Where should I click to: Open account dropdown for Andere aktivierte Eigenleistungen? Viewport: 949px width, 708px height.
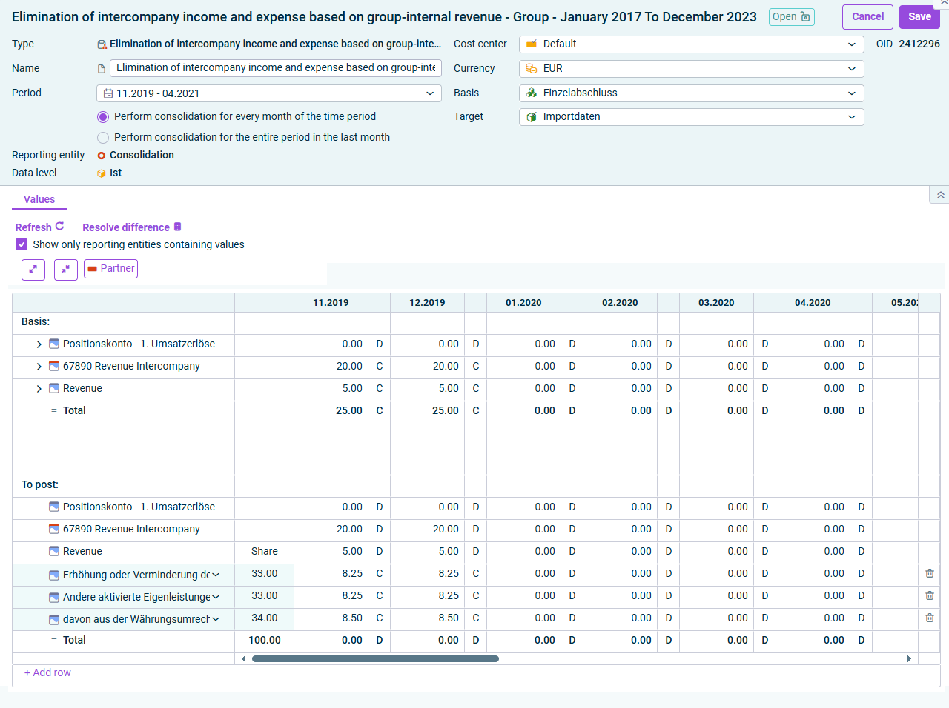point(216,598)
